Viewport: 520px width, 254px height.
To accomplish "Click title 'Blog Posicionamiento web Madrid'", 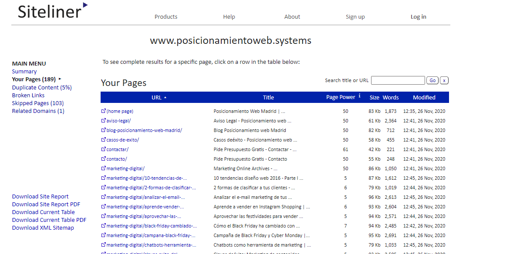I will [x=250, y=130].
